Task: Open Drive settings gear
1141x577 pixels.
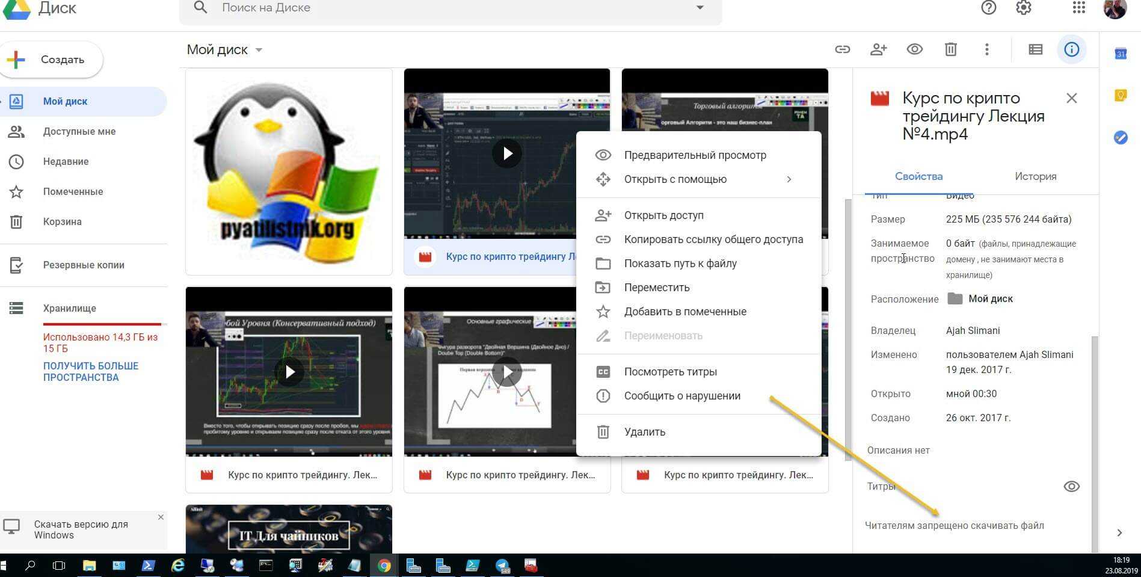Action: point(1024,8)
